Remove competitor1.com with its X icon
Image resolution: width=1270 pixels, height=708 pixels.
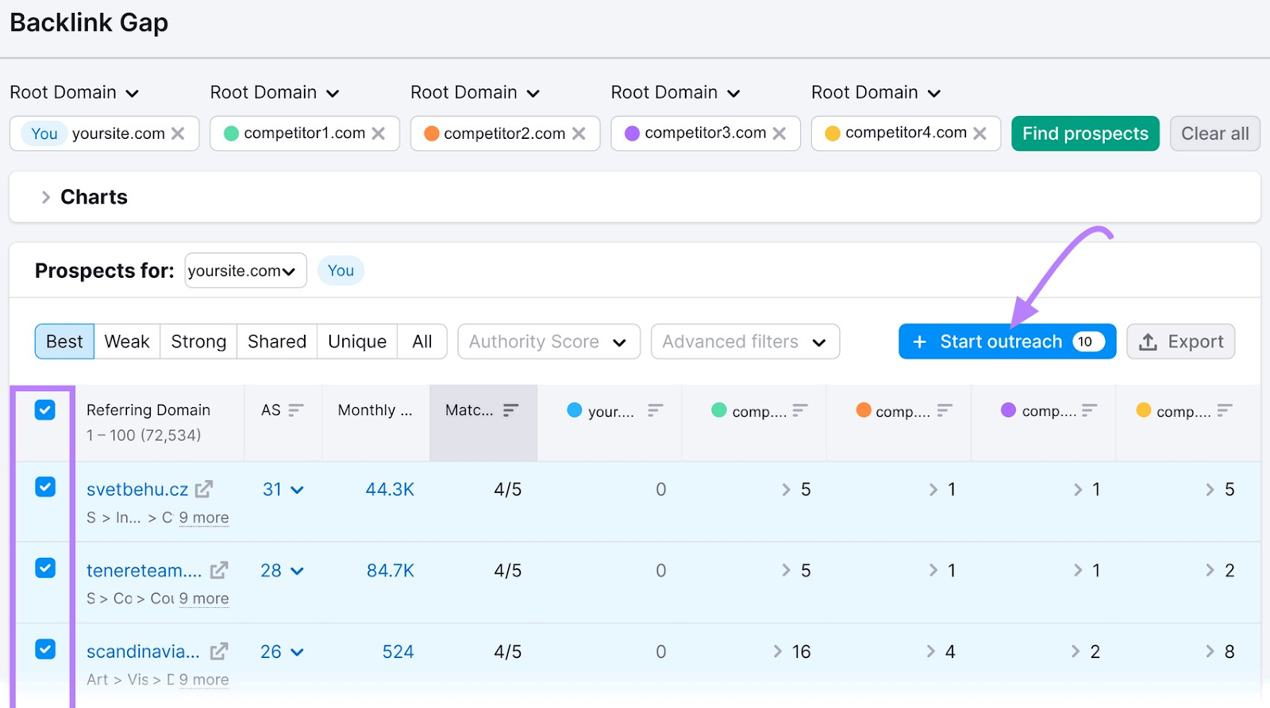coord(379,133)
